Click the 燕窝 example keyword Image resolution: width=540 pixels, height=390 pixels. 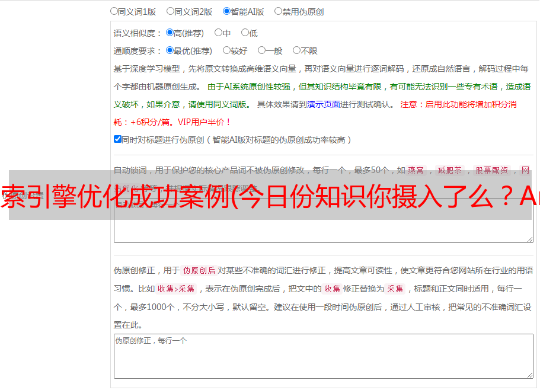click(x=416, y=170)
